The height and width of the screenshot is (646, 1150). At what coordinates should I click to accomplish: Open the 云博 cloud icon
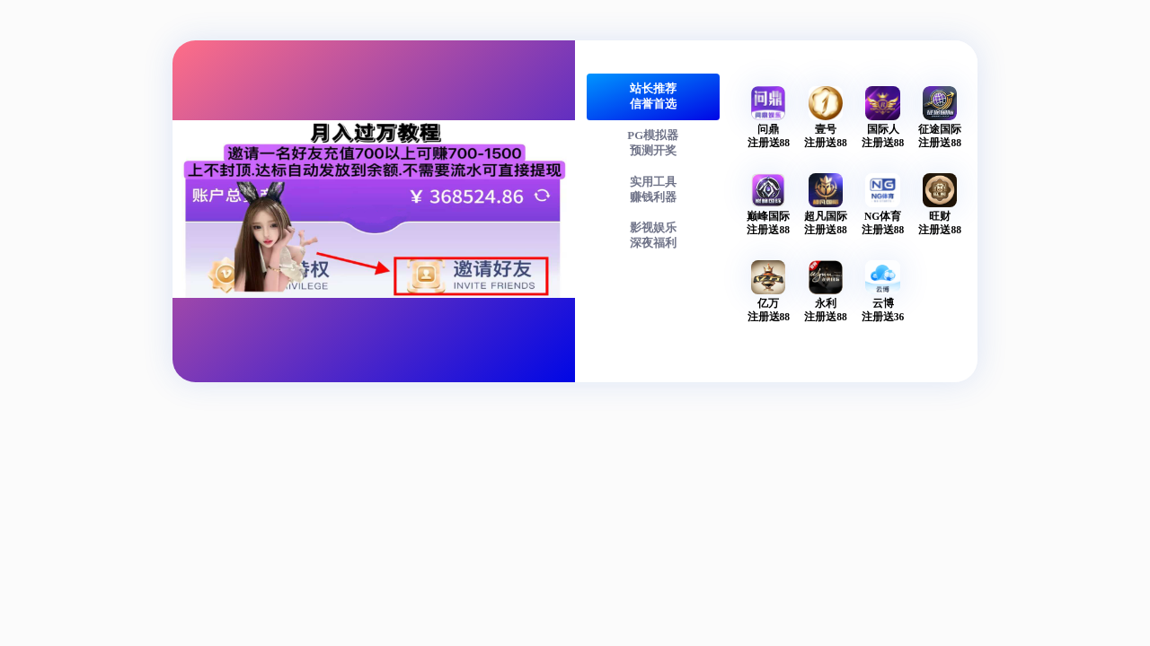[x=882, y=277]
